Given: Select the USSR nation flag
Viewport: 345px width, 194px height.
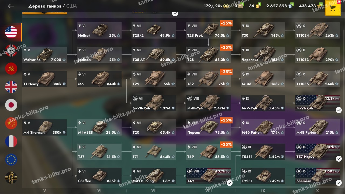Looking at the screenshot, I should 11,68.
